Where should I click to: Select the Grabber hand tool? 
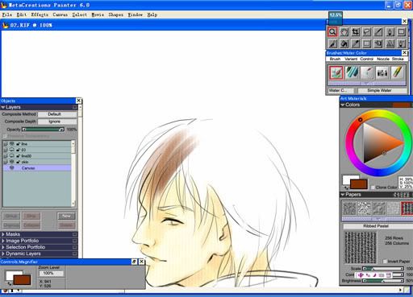(344, 32)
